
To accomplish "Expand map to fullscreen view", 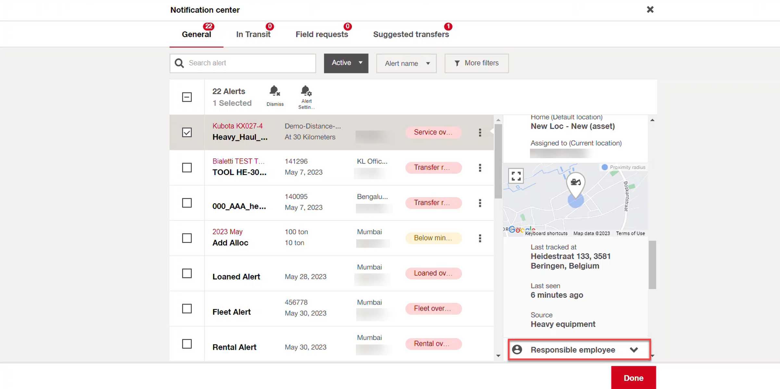I will coord(516,176).
